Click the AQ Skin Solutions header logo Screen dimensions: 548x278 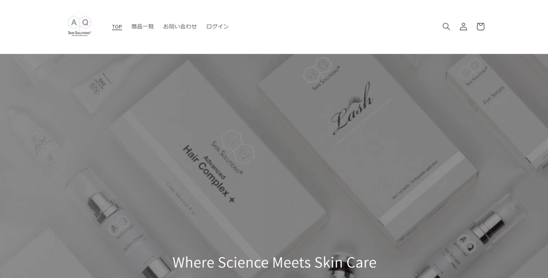click(79, 26)
